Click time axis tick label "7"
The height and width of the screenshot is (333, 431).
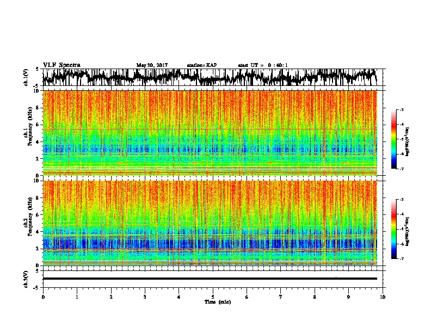click(281, 297)
